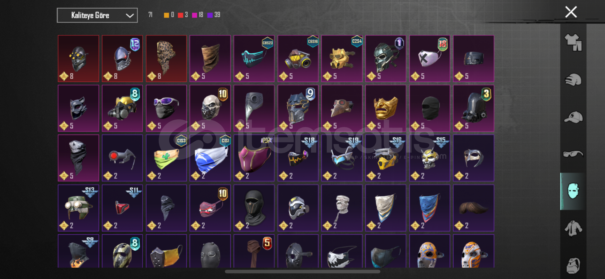The height and width of the screenshot is (279, 605).
Task: Select the leopard print scarf mask
Action: point(166,59)
